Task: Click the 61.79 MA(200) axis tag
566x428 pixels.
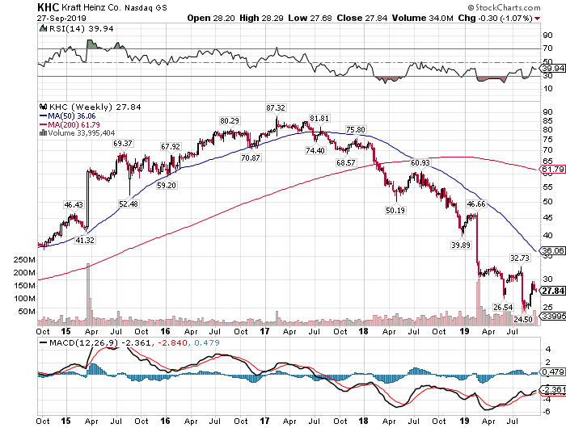Action: pos(553,169)
